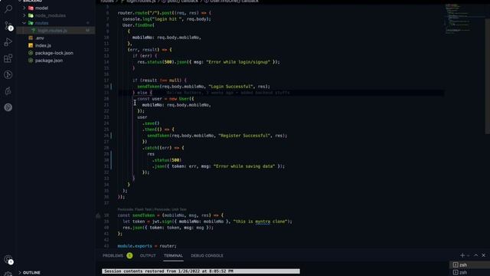Click the problems count badge
This screenshot has height=276, width=490.
129,255
